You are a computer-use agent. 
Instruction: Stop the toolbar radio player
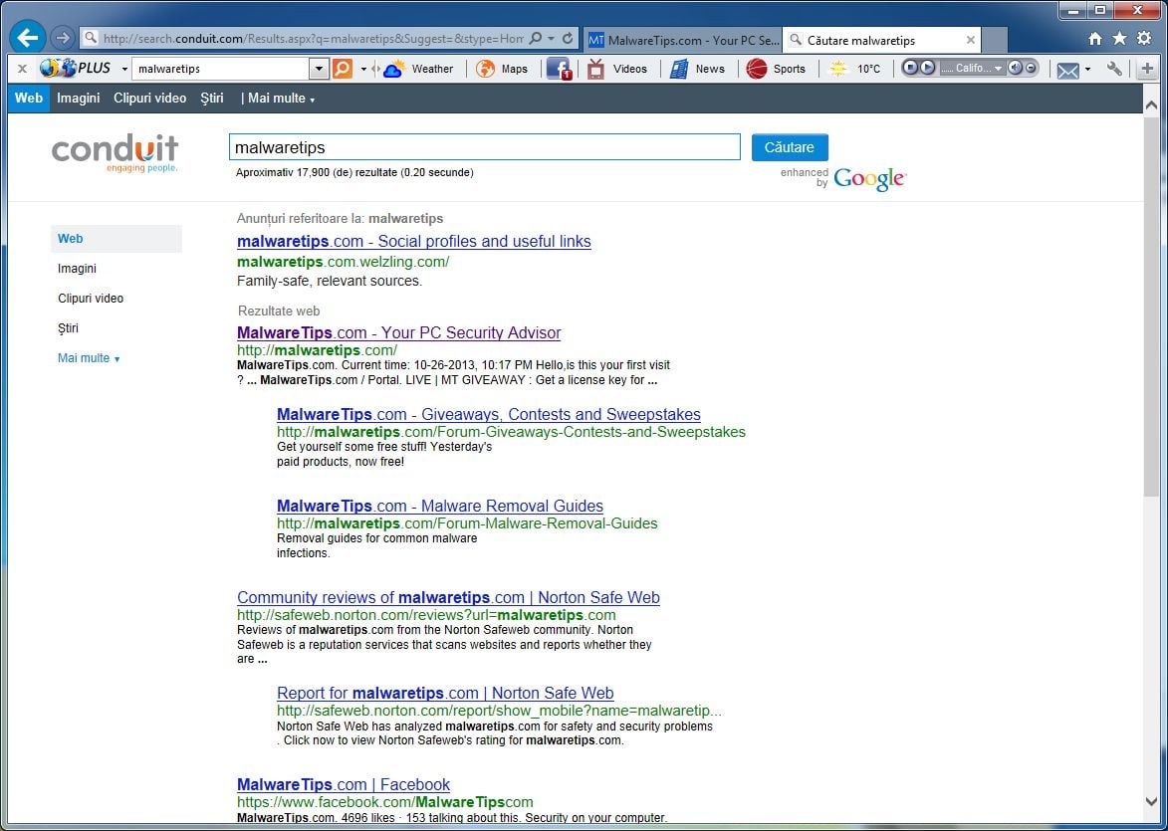909,68
